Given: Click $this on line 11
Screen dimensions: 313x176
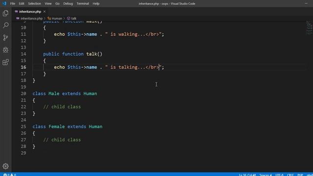Looking at the screenshot, I should click(x=74, y=34).
